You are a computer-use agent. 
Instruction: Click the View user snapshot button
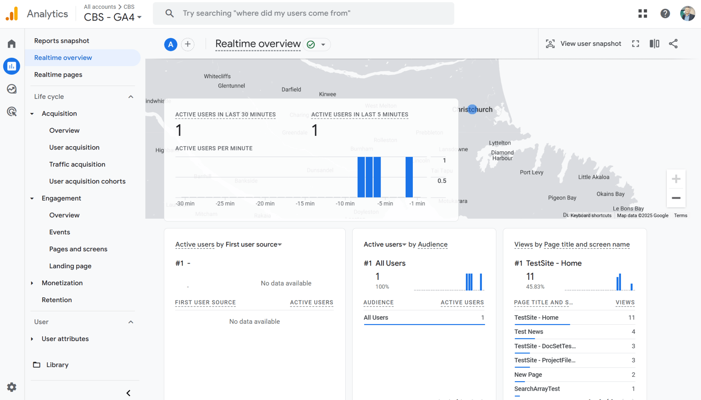[583, 43]
